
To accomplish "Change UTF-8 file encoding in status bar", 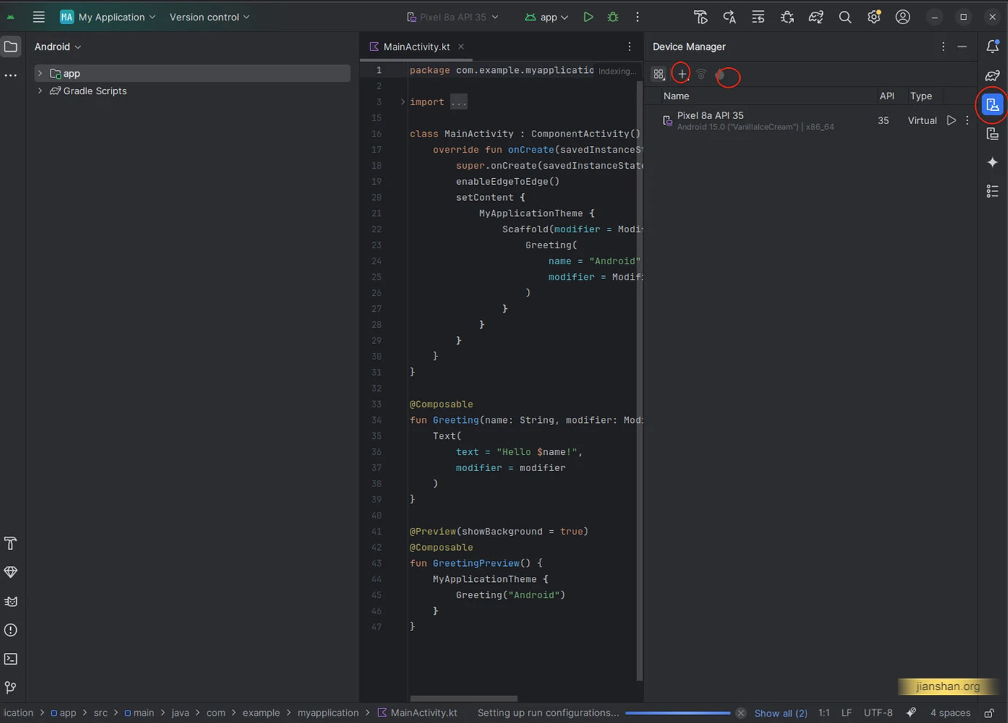I will click(878, 714).
